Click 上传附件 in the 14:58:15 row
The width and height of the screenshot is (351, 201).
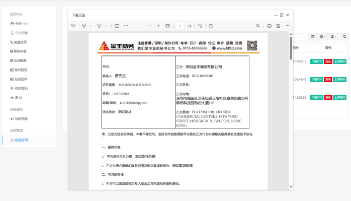tap(339, 61)
